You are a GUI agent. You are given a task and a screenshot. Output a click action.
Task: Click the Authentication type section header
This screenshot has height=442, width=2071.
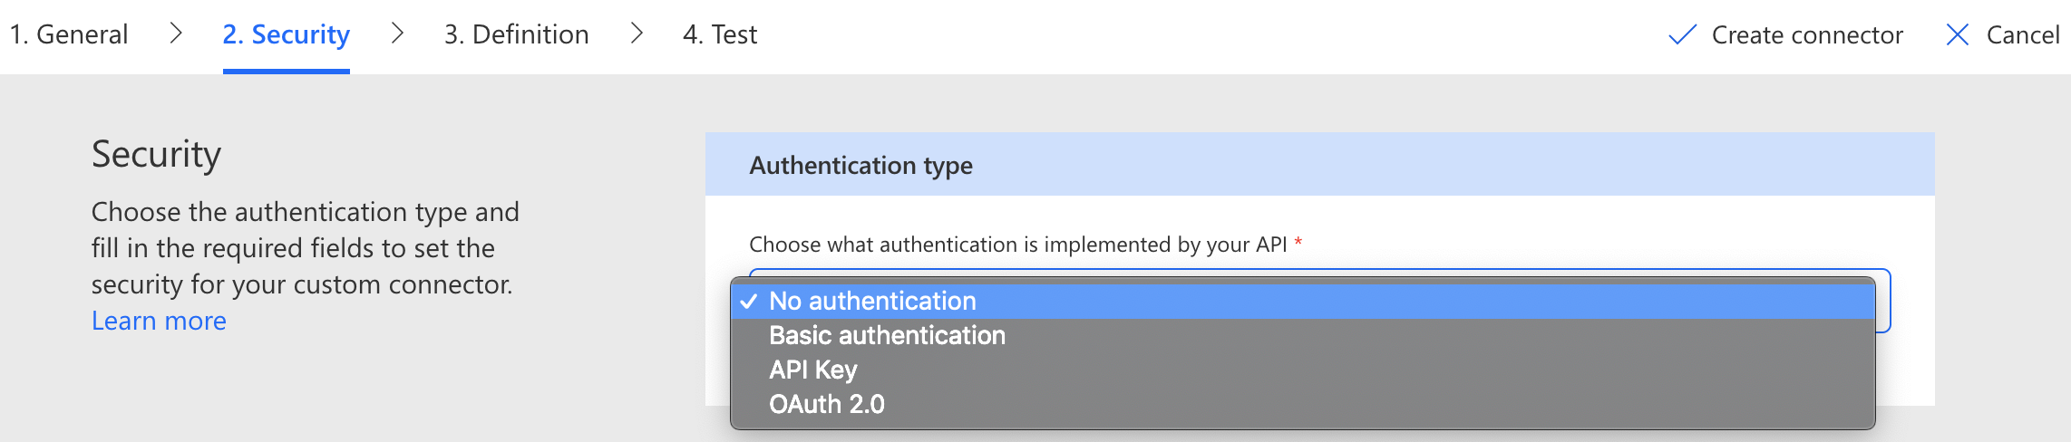click(x=860, y=166)
